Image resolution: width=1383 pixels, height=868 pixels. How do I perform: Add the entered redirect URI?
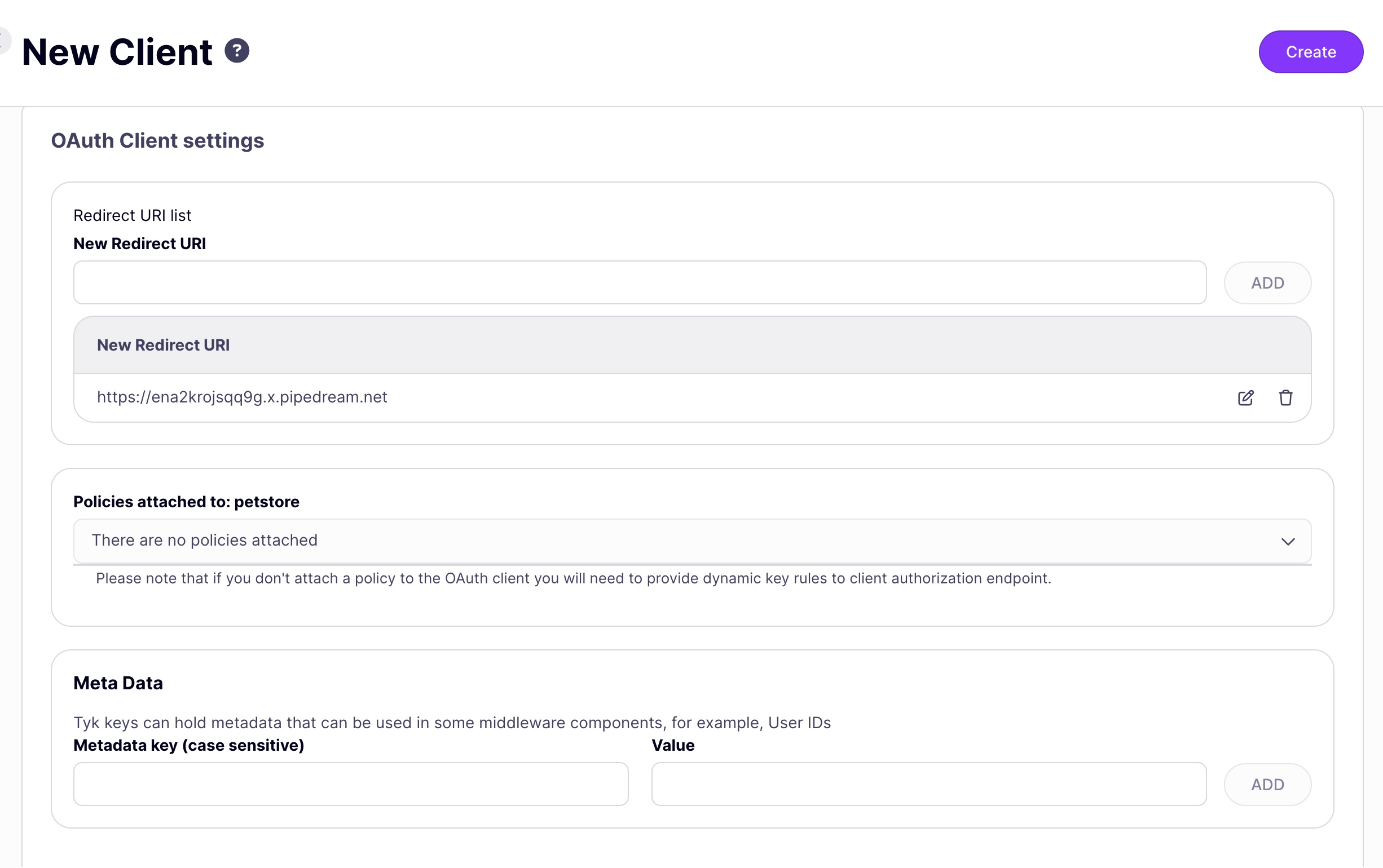coord(1267,282)
